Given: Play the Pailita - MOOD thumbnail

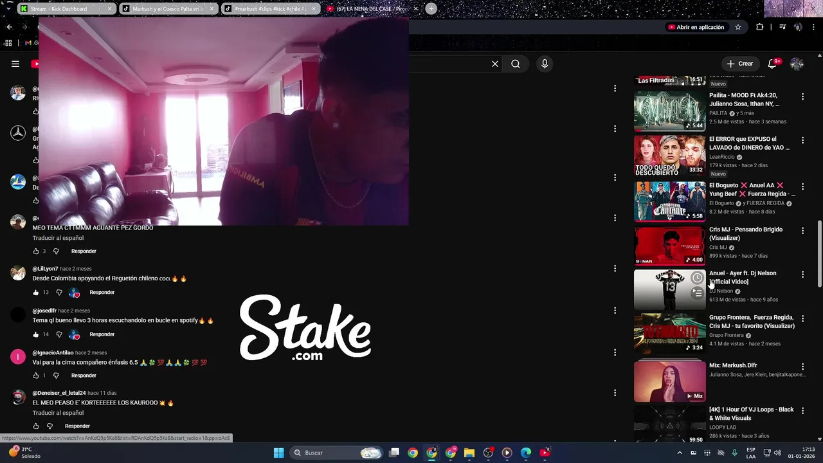Looking at the screenshot, I should (669, 111).
